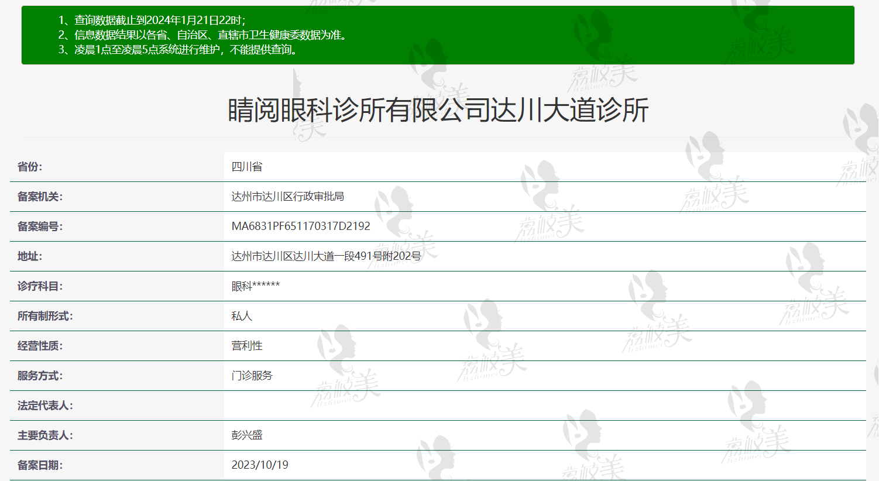Click the 主要负责人 label
Viewport: 879px width, 481px height.
point(45,435)
